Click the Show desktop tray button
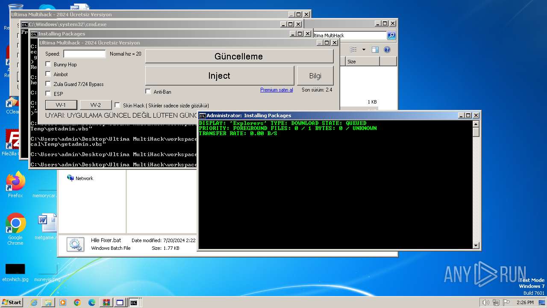 [542, 302]
